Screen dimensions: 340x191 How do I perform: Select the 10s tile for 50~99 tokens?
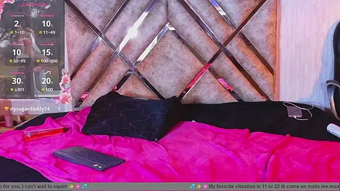18,54
